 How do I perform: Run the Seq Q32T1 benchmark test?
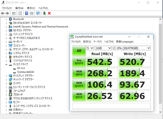[79, 62]
